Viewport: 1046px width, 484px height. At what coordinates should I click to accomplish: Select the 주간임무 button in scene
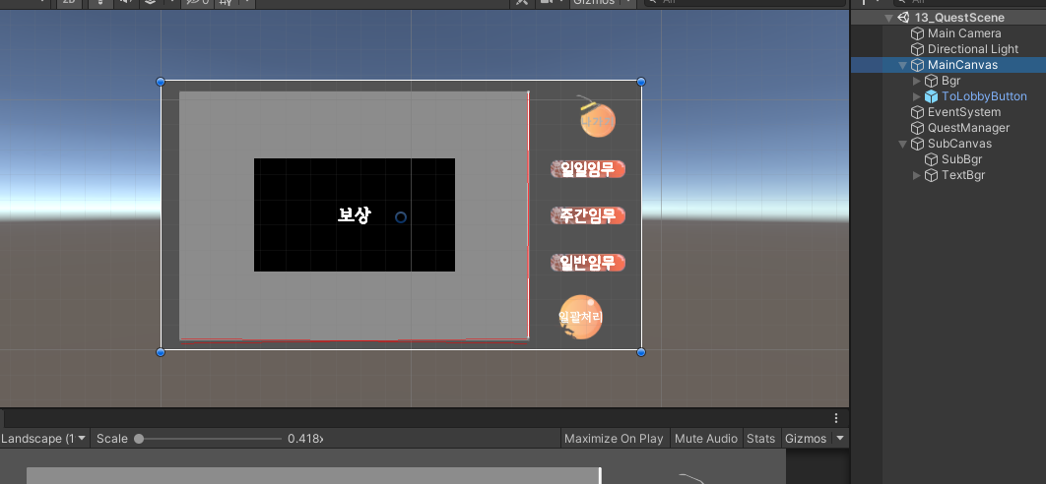pos(588,216)
